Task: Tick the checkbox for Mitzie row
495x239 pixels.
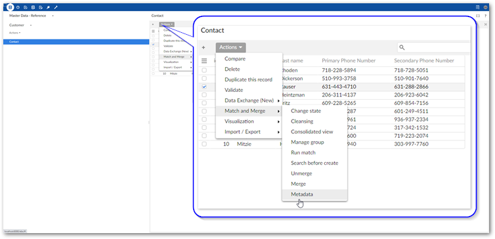Action: click(x=204, y=144)
